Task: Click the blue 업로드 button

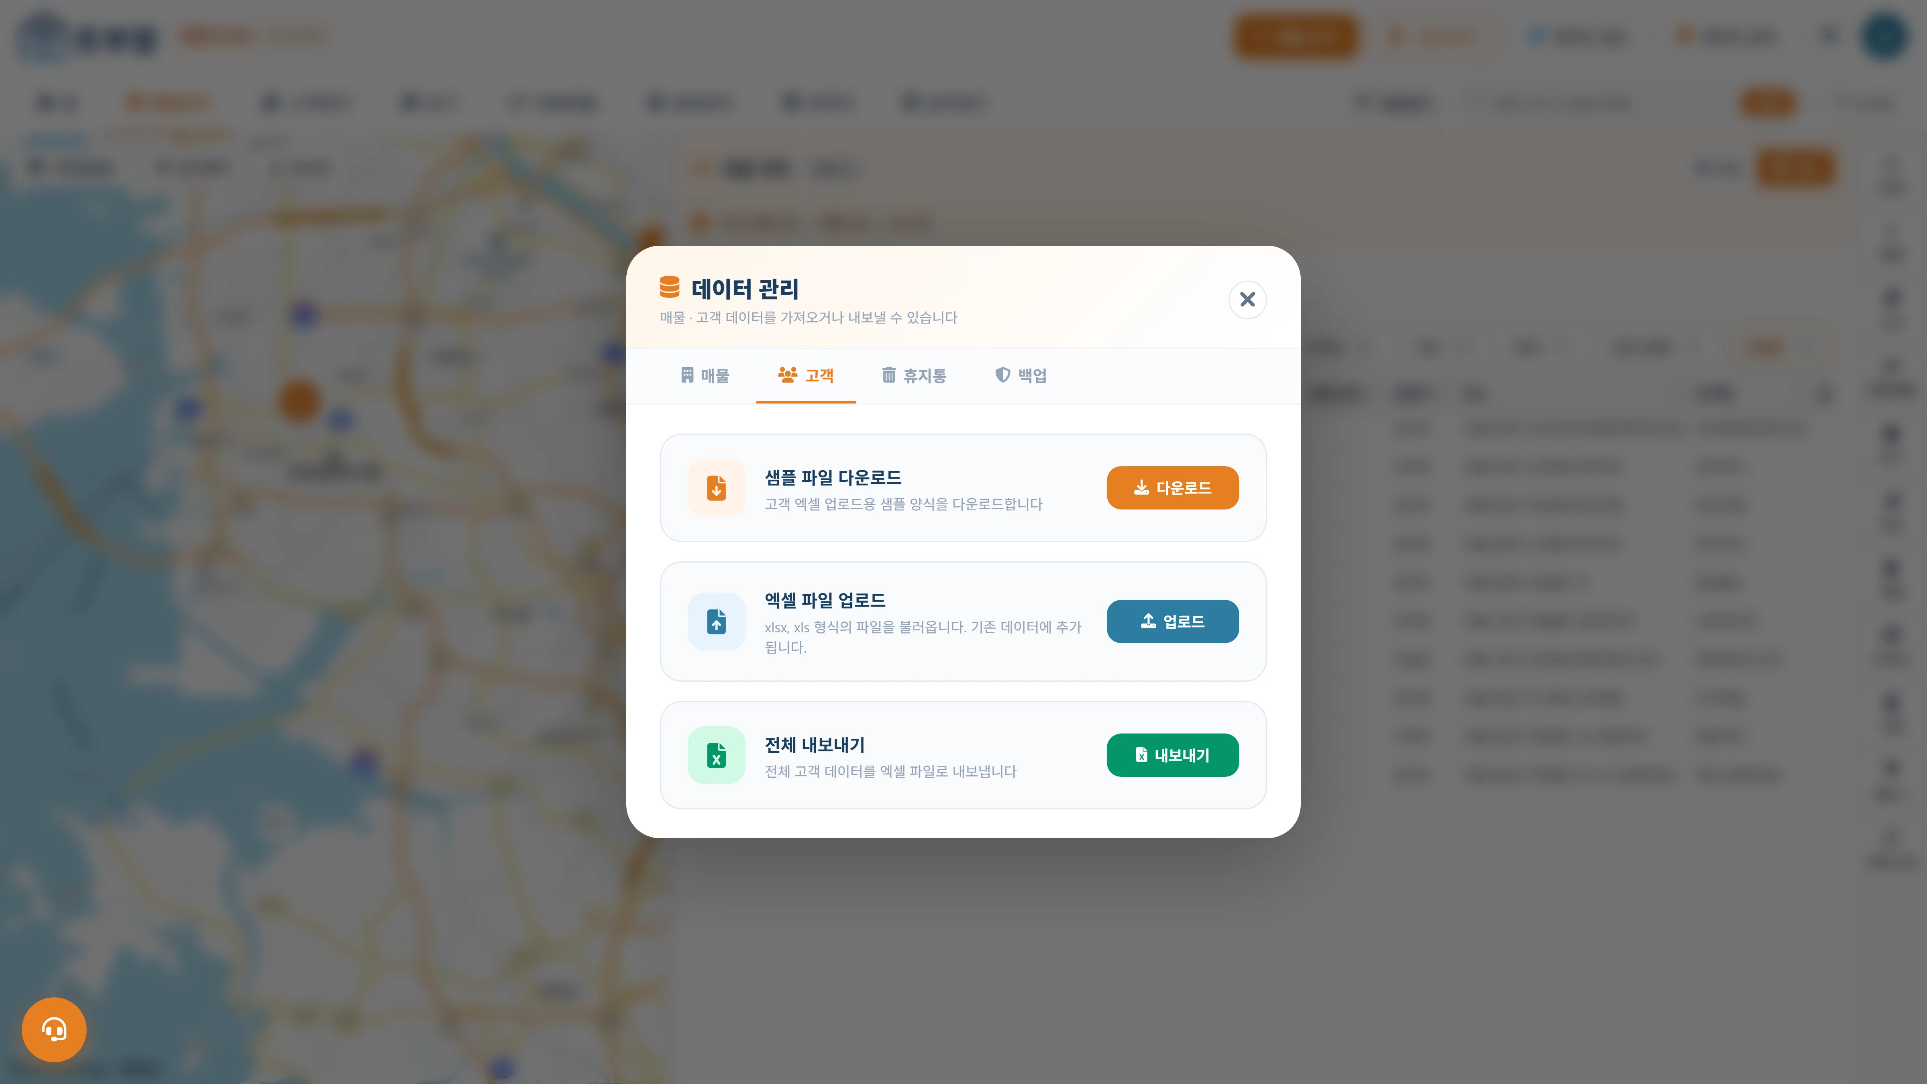Action: (1172, 621)
